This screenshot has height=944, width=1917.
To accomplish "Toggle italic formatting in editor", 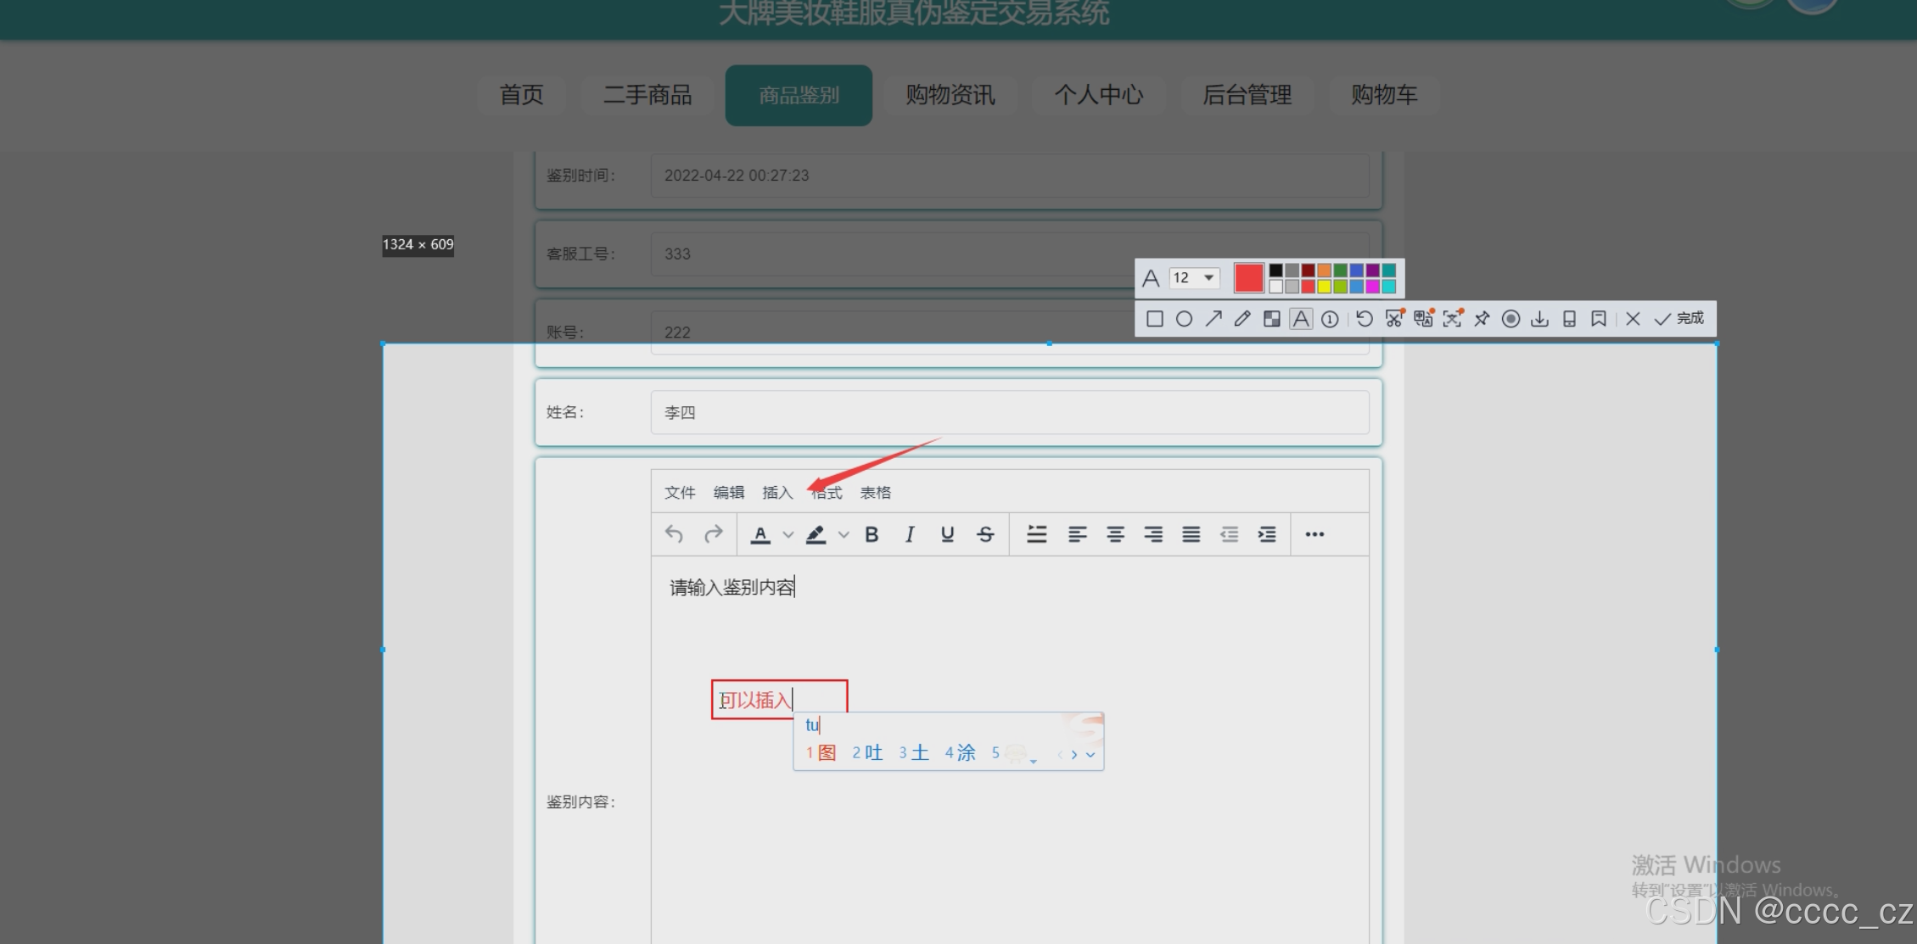I will (x=910, y=534).
